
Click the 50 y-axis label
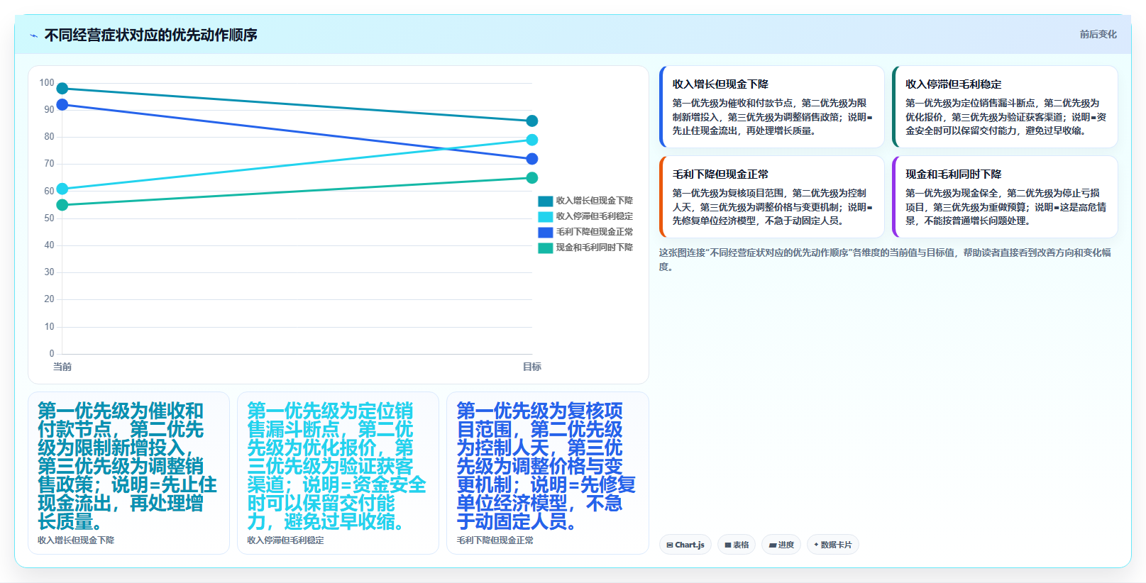pos(49,218)
